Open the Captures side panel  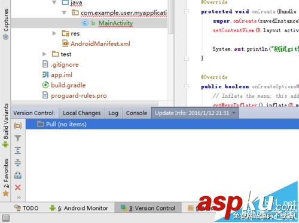pos(6,24)
